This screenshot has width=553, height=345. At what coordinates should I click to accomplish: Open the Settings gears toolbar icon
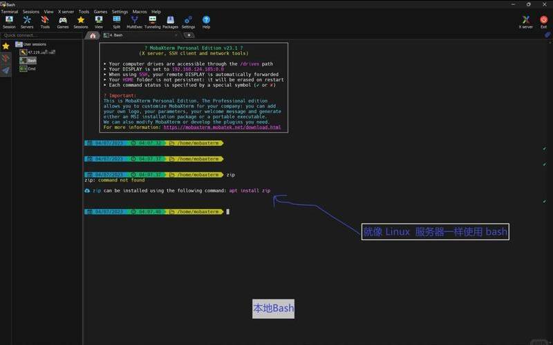click(188, 22)
